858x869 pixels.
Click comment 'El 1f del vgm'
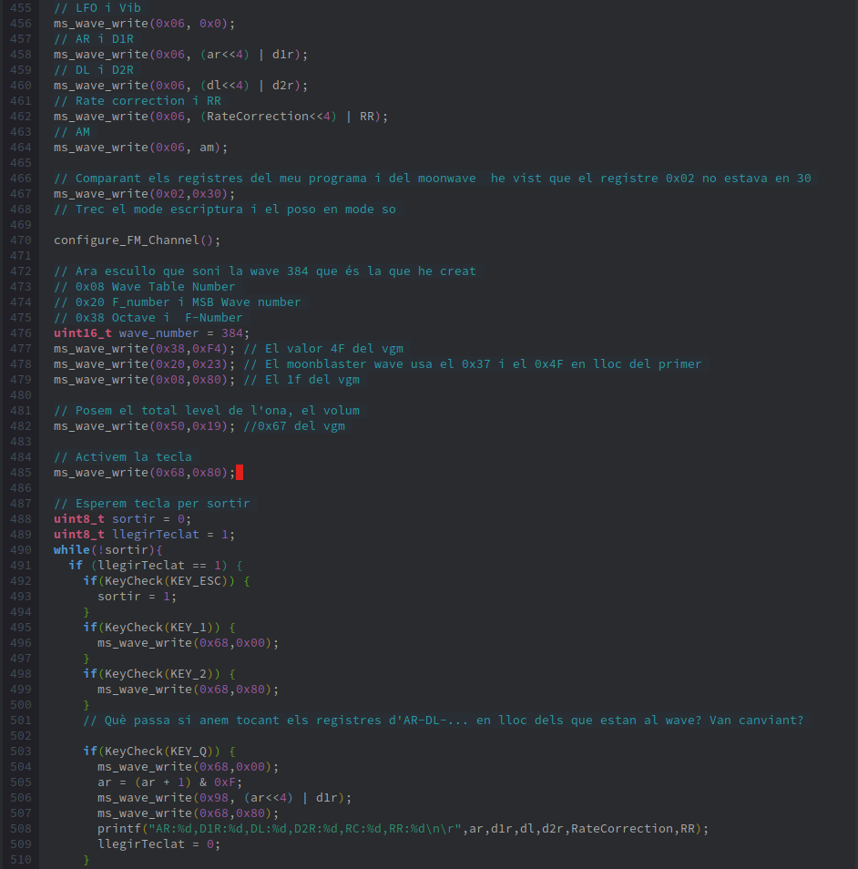pyautogui.click(x=301, y=380)
